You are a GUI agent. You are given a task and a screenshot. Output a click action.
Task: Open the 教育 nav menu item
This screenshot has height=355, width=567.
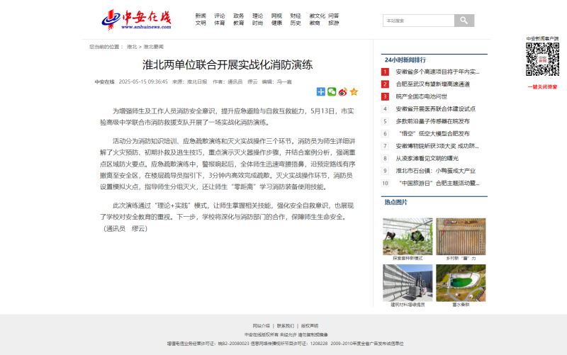tap(239, 23)
